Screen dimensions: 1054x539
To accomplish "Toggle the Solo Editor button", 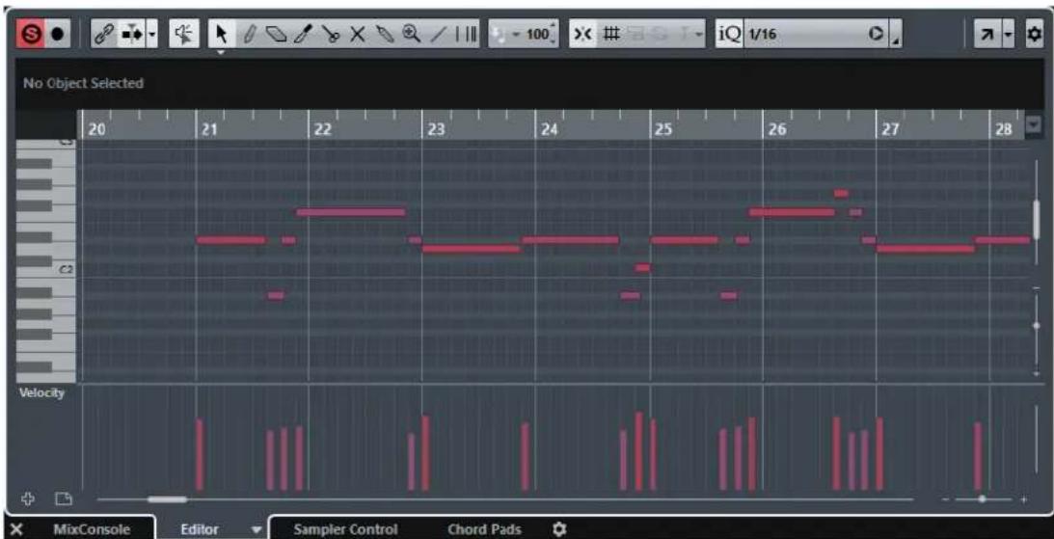I will pos(30,34).
